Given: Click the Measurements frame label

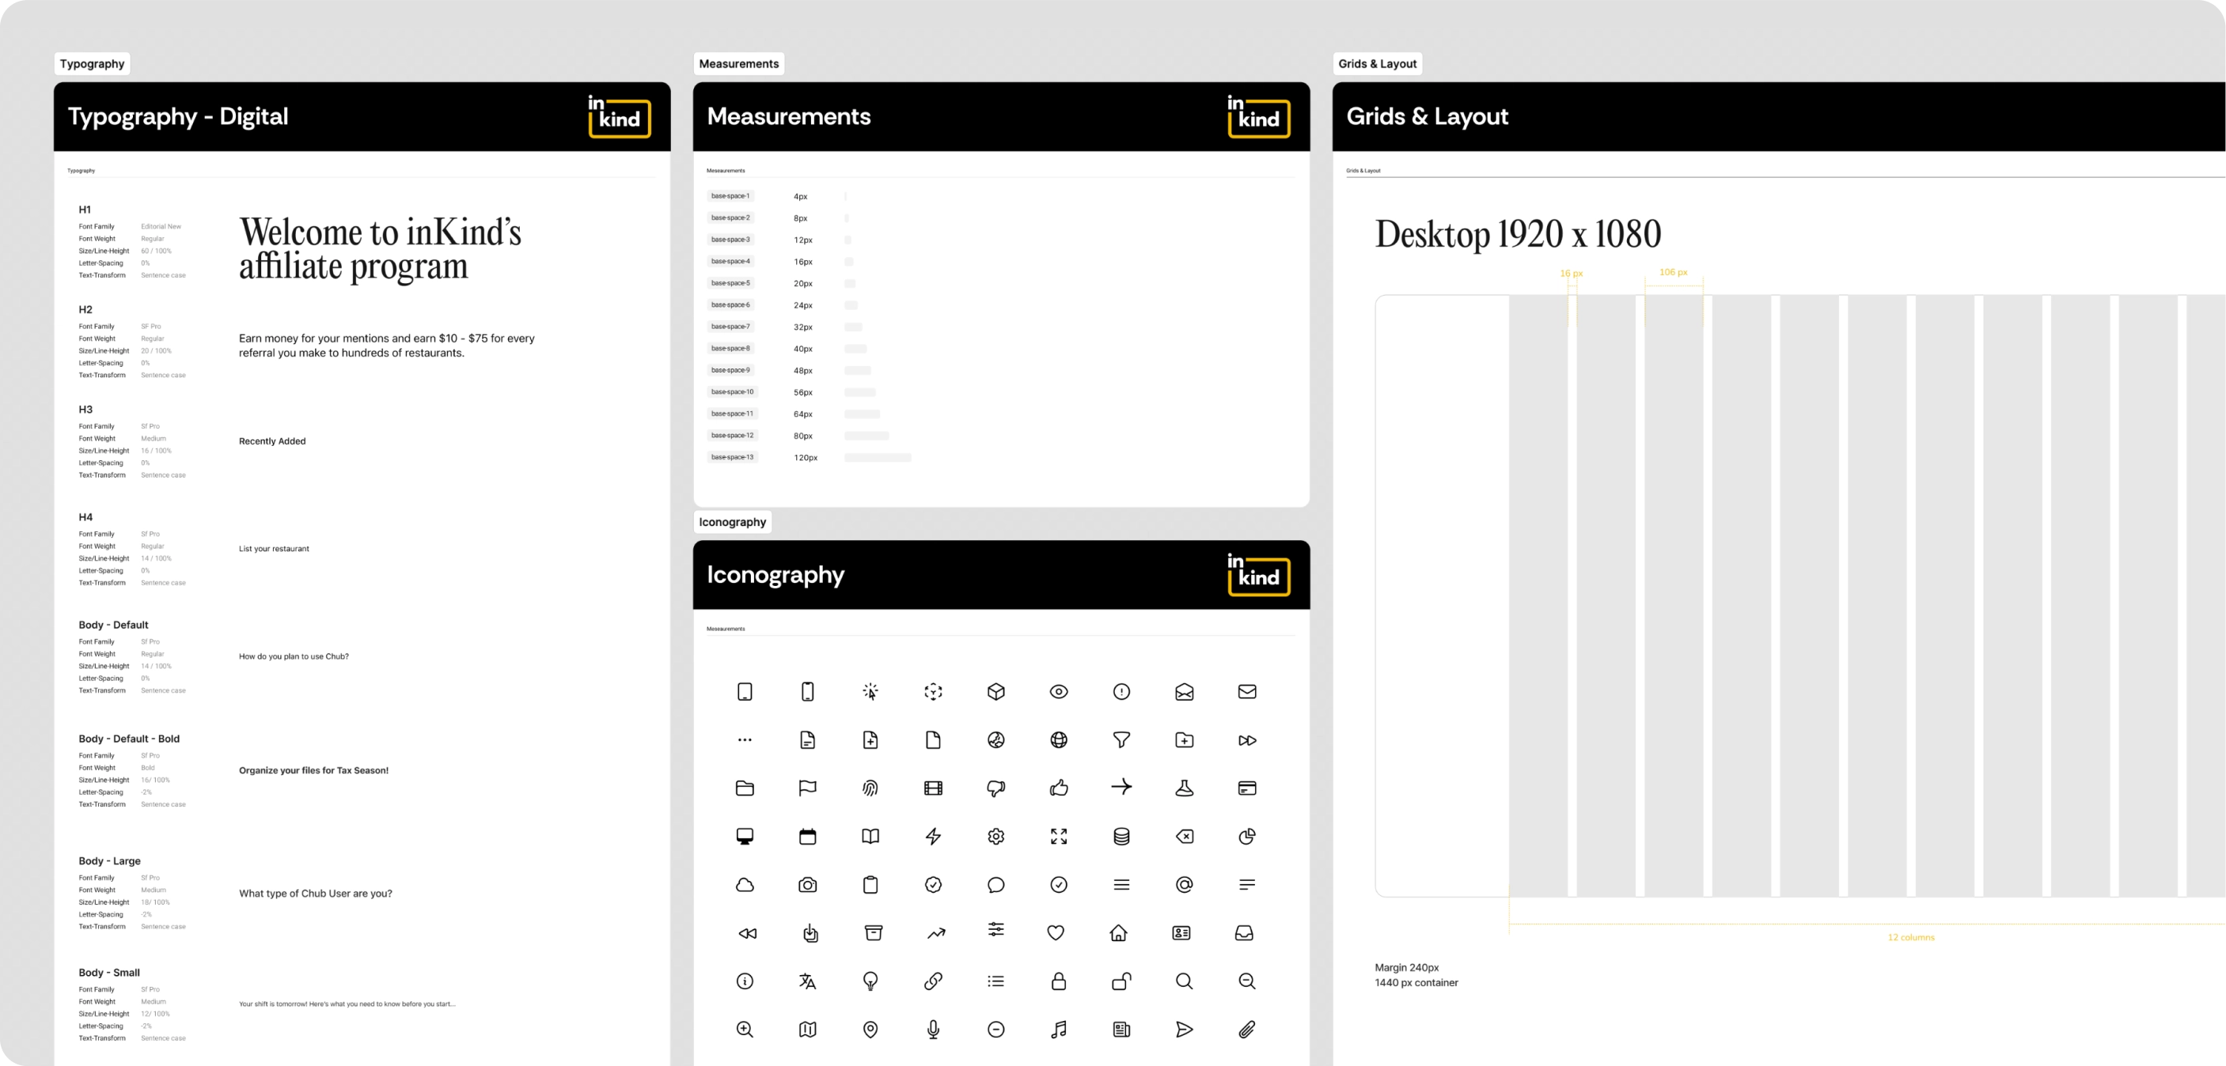Looking at the screenshot, I should [x=738, y=64].
